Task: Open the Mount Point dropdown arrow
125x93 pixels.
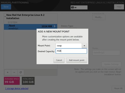Action: point(84,46)
